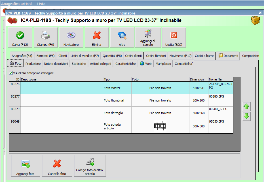Click the ID column header
The width and height of the screenshot is (264, 182).
click(15, 79)
